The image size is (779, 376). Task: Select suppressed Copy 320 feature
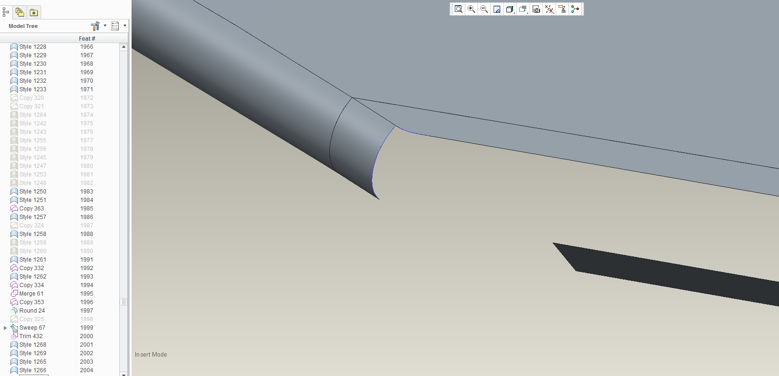(31, 98)
